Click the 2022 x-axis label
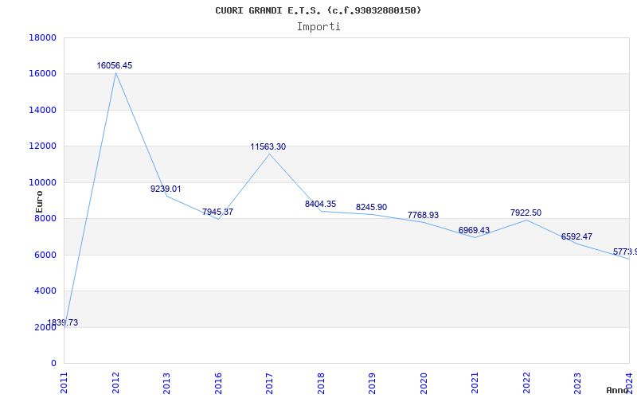Image resolution: width=637 pixels, height=398 pixels. point(526,383)
